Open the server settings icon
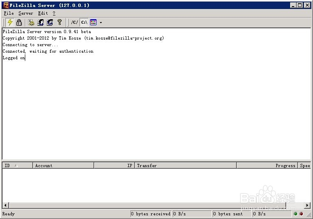The height and width of the screenshot is (219, 313). point(31,22)
